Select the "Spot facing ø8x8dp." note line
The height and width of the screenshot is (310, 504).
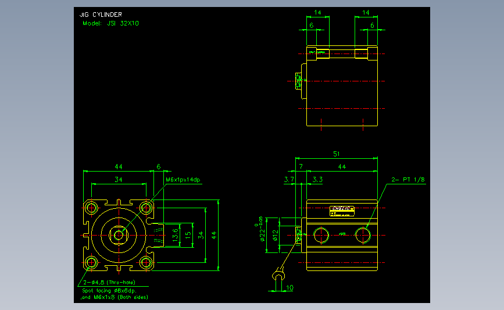[109, 290]
